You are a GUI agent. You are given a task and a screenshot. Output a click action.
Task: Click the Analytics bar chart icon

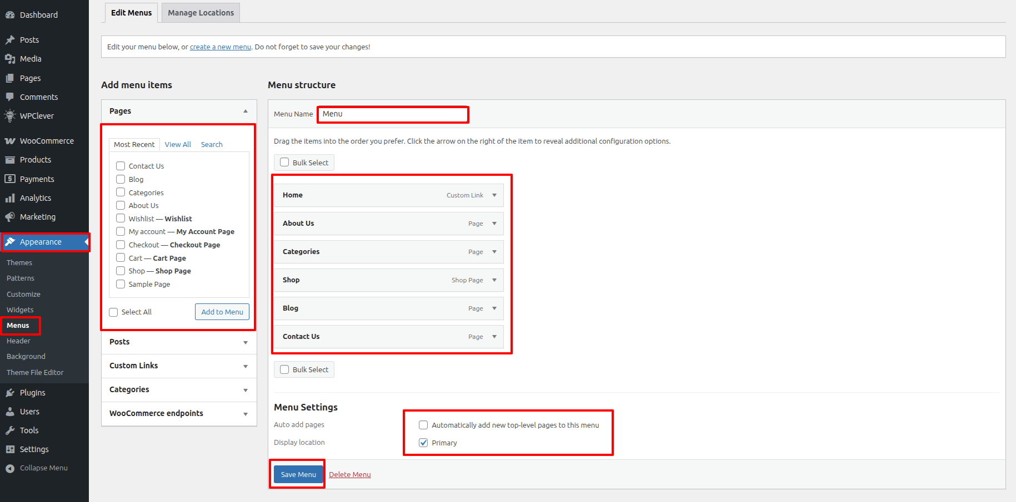tap(10, 198)
